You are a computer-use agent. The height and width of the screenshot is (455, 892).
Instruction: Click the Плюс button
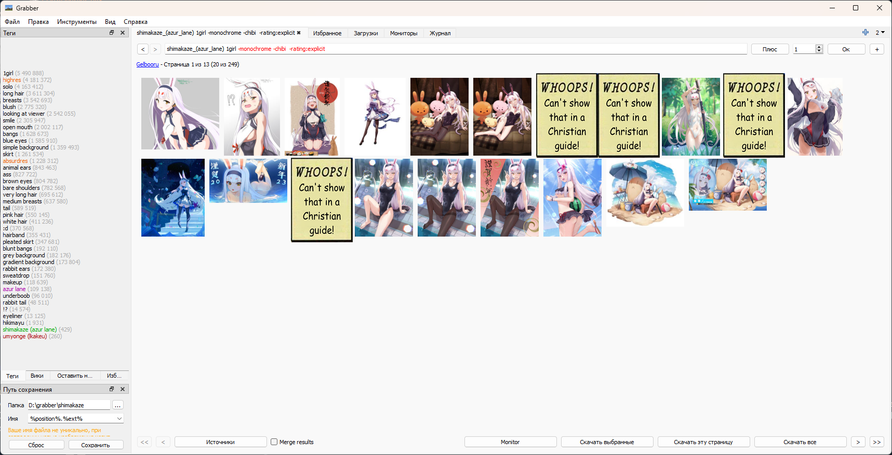coord(770,49)
